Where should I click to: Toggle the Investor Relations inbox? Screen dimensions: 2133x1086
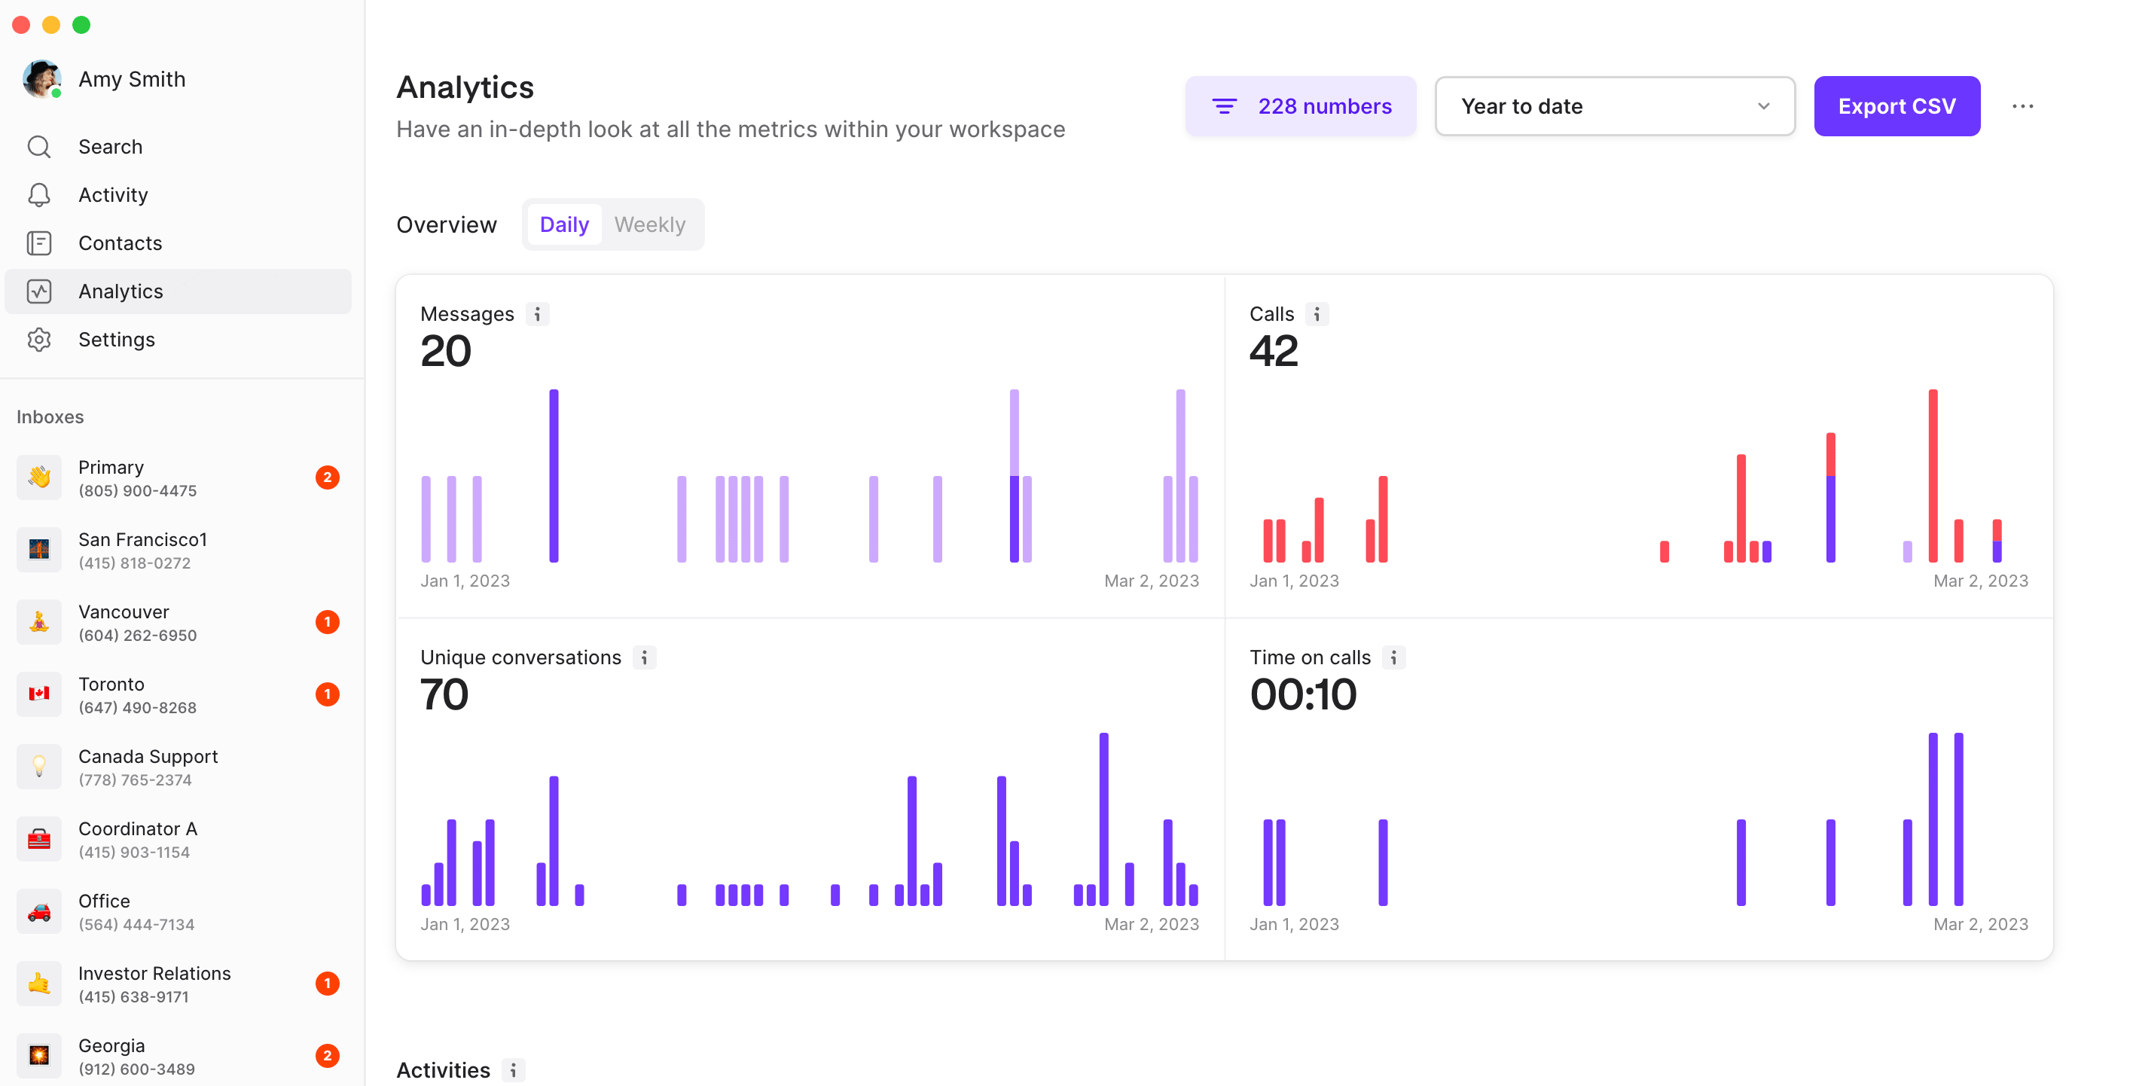tap(180, 984)
